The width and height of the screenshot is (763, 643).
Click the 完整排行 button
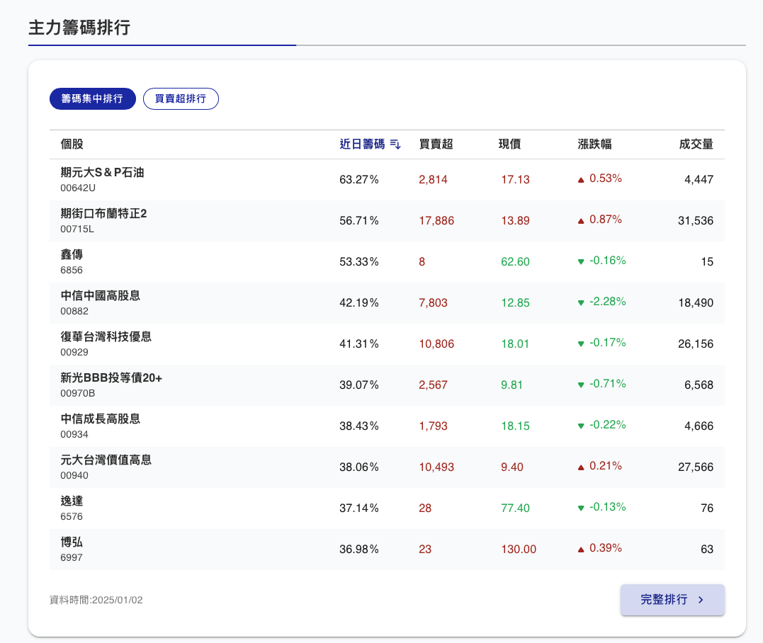click(672, 600)
